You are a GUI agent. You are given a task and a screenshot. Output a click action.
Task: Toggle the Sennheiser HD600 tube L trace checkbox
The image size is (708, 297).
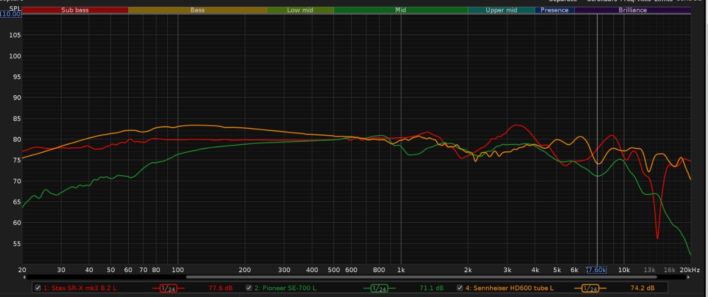pyautogui.click(x=460, y=288)
